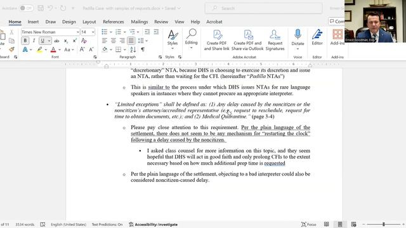Increase paragraph indent

(156, 32)
